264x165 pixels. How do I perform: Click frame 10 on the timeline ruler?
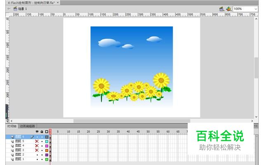(x=68, y=132)
